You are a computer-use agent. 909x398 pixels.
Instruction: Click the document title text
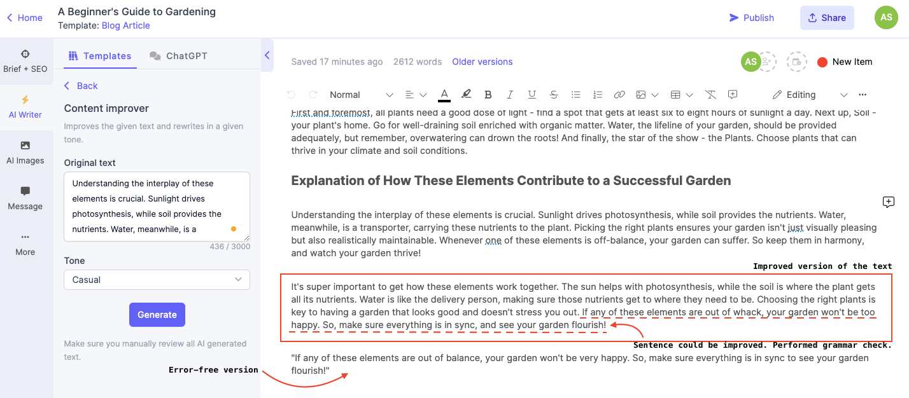click(137, 11)
